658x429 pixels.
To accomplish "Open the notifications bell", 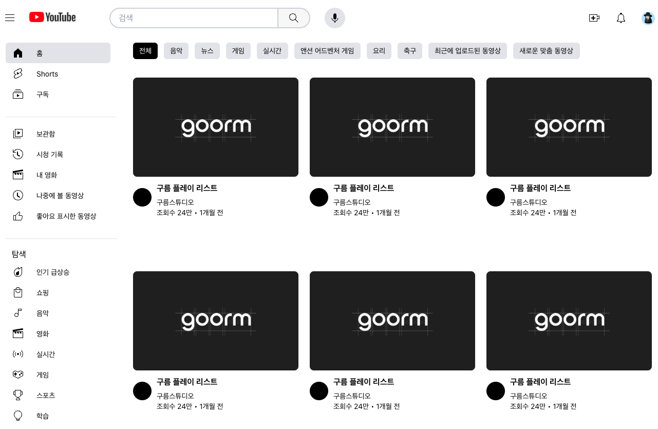I will (621, 18).
